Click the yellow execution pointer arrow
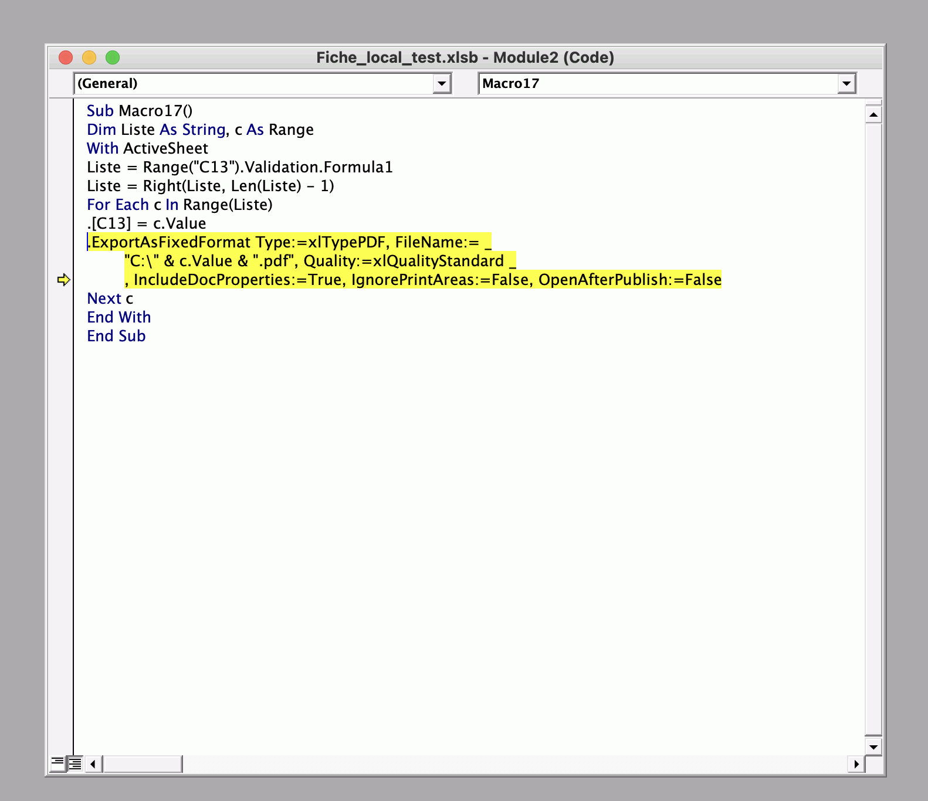This screenshot has width=928, height=801. tap(63, 280)
